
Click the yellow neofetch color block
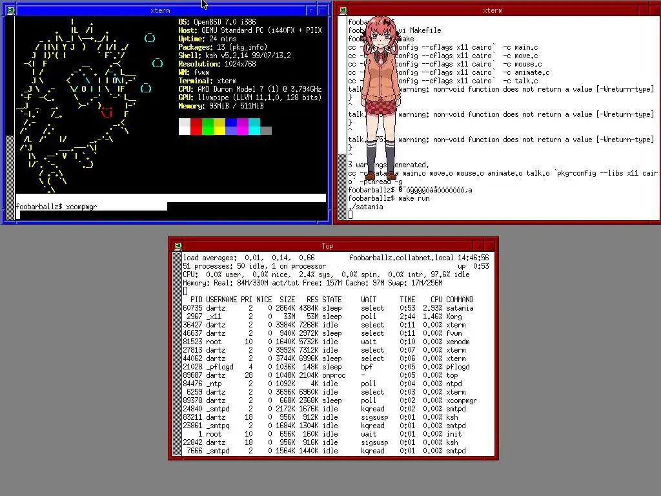pos(219,127)
